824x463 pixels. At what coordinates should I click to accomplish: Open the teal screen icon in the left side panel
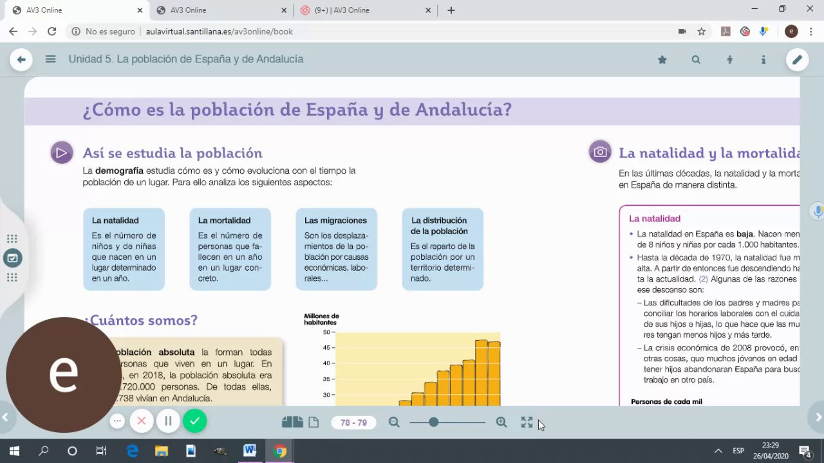12,259
